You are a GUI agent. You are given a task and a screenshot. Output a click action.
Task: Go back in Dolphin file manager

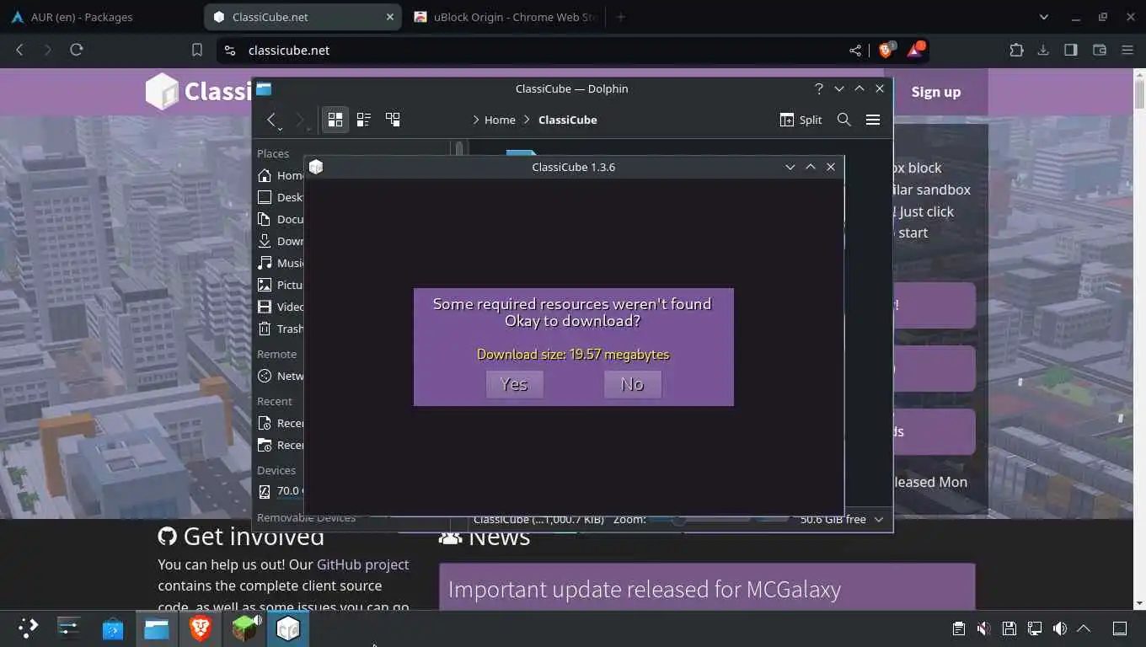click(x=271, y=120)
